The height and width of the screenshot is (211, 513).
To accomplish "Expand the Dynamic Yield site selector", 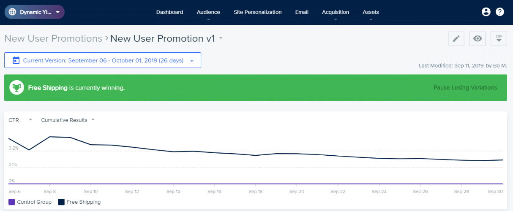I will [57, 12].
